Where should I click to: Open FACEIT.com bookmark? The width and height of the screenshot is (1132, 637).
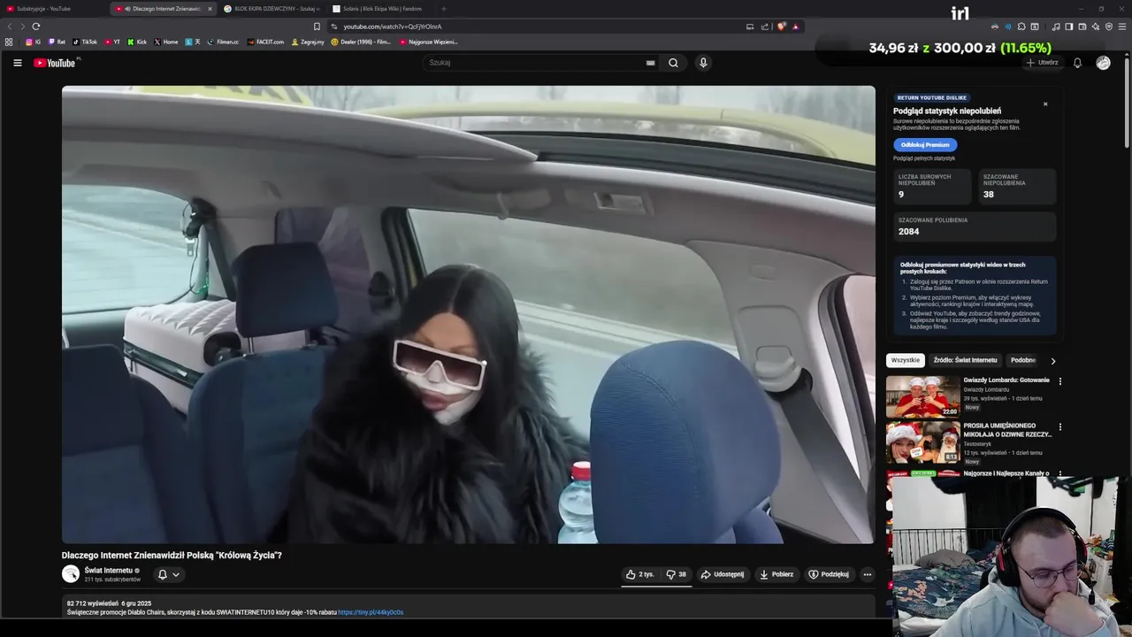tap(266, 42)
